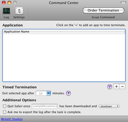Screen dimensions: 128x122
Task: Click the Settings label in toolbar
Action: (19, 17)
